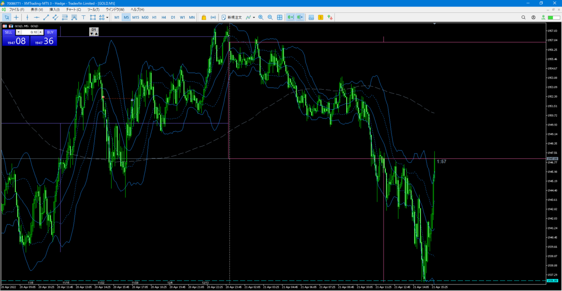562x291 pixels.
Task: Zoom out on the chart
Action: 270,17
